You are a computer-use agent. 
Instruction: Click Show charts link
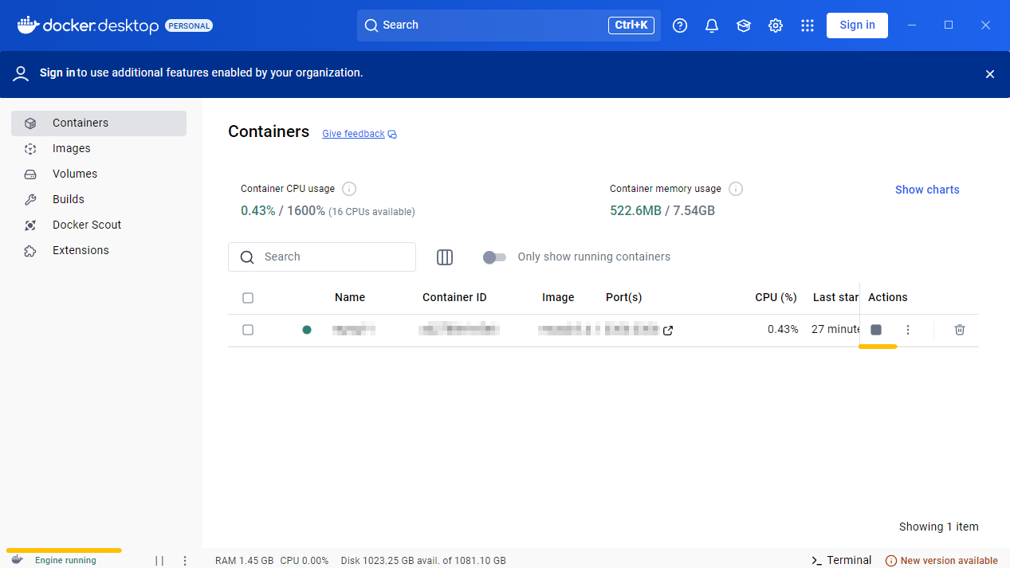click(x=927, y=190)
